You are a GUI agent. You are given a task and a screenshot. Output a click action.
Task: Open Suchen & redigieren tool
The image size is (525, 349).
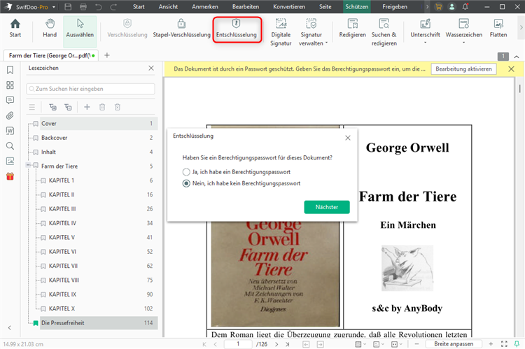point(384,32)
